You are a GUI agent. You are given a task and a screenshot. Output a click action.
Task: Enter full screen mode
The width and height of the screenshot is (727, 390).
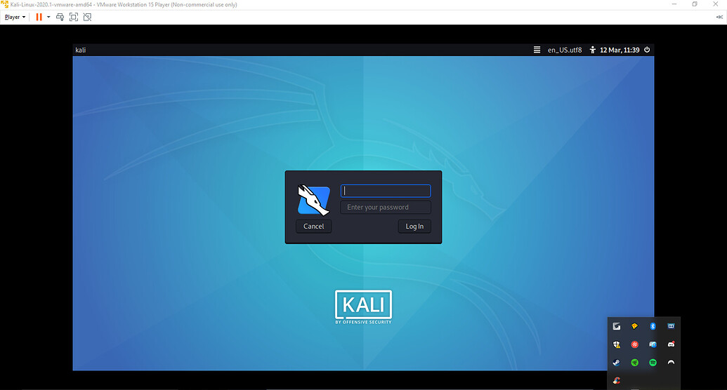click(x=74, y=17)
